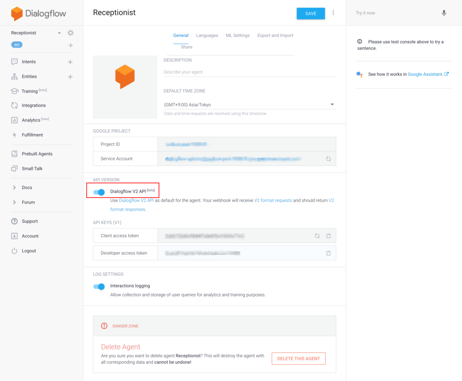Switch to the ML Settings tab
The width and height of the screenshot is (462, 381).
pos(237,35)
